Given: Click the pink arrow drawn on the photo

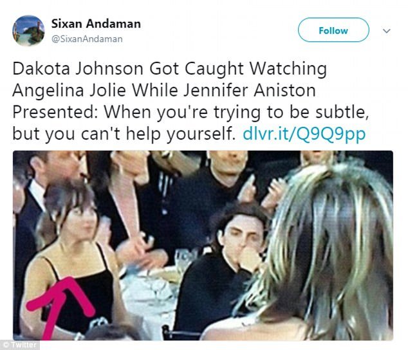Looking at the screenshot, I should [x=60, y=304].
